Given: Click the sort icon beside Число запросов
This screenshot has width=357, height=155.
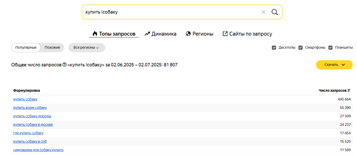Looking at the screenshot, I should (349, 91).
